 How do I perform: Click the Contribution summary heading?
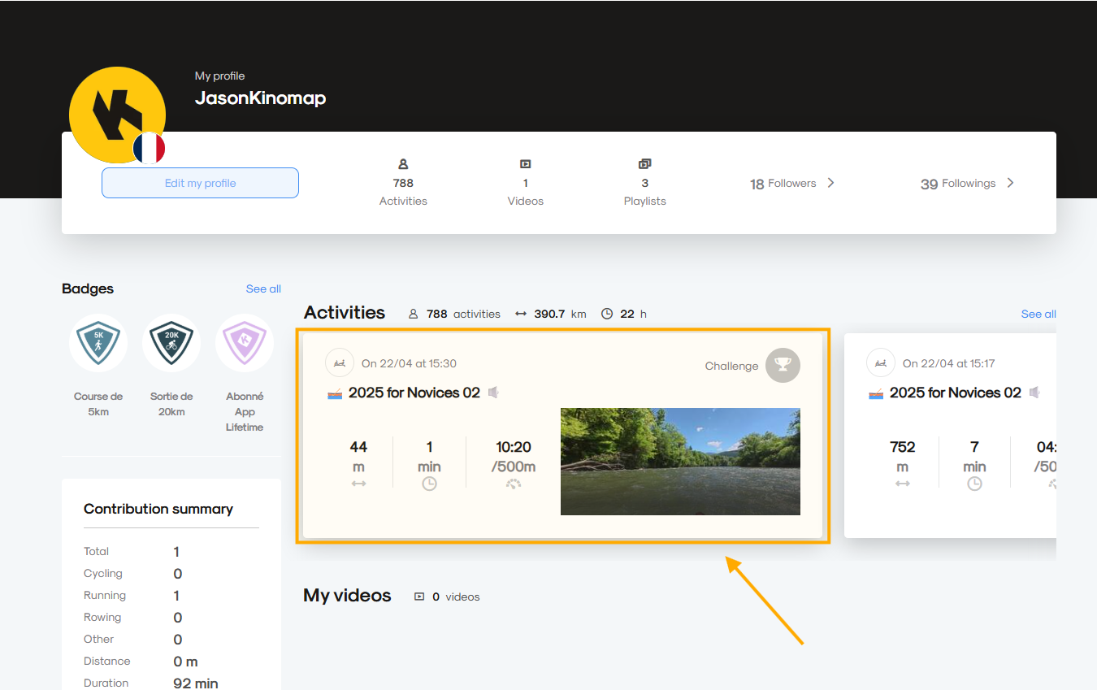pos(158,509)
